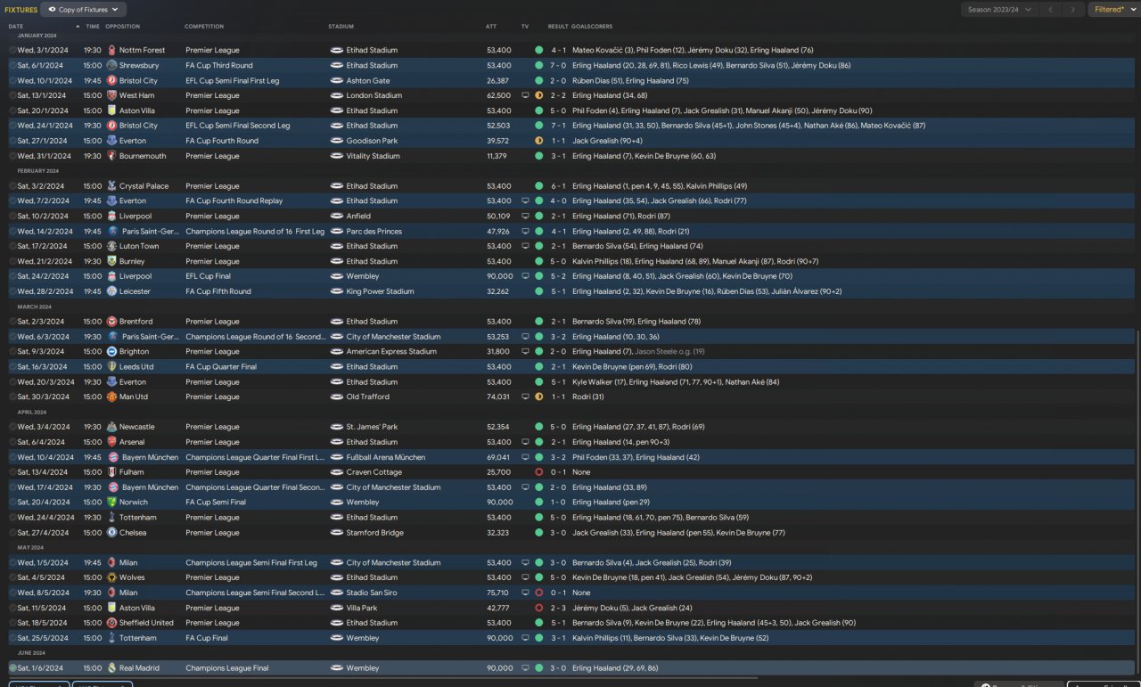This screenshot has width=1141, height=687.
Task: Tick the selector for Crystal Palace fixture
Action: point(12,186)
